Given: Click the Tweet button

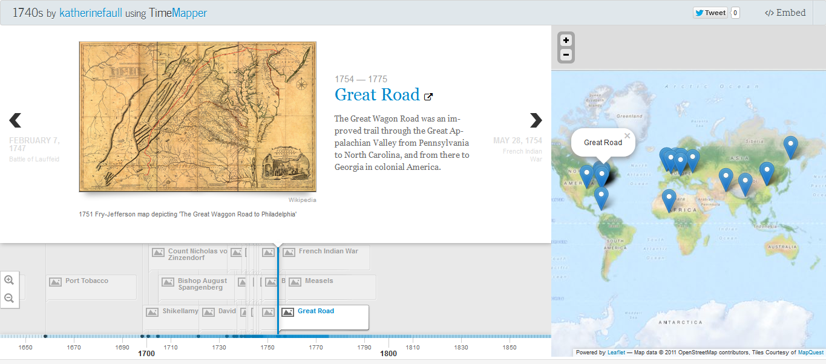Looking at the screenshot, I should pyautogui.click(x=710, y=13).
